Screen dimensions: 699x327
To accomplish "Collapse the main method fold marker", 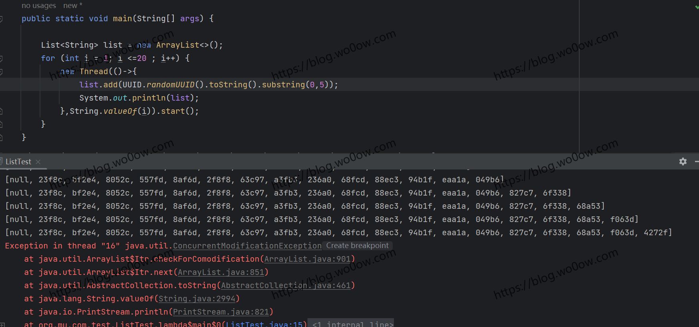I will coord(1,19).
